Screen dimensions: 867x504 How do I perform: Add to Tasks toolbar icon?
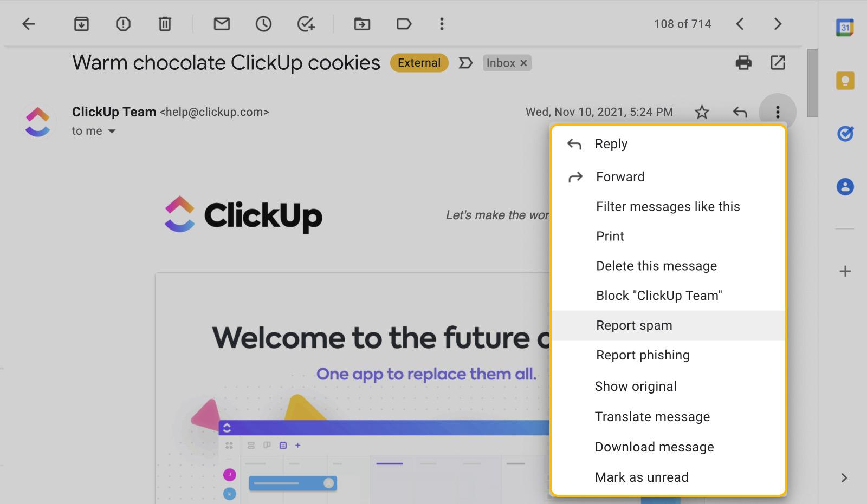(306, 24)
